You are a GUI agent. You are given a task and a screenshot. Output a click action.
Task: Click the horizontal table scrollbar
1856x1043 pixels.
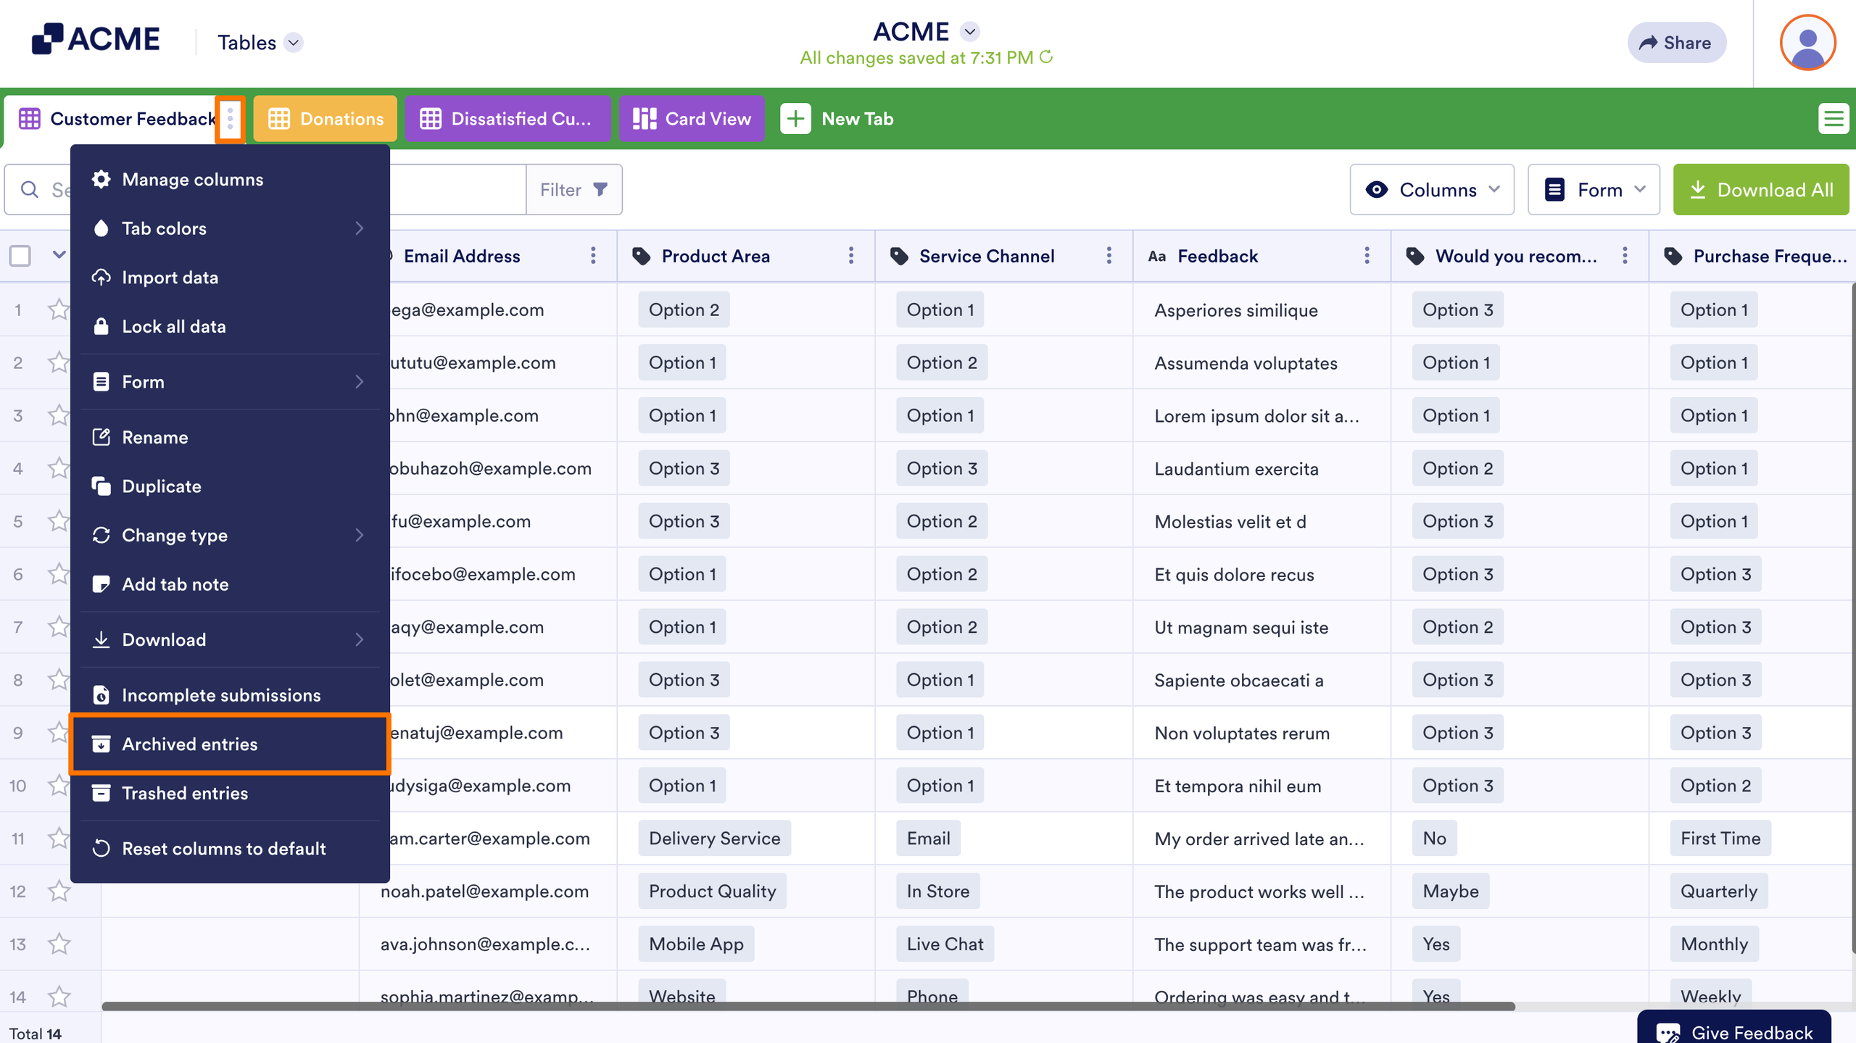[808, 1006]
